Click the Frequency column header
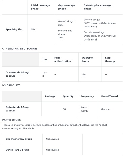 (87, 96)
